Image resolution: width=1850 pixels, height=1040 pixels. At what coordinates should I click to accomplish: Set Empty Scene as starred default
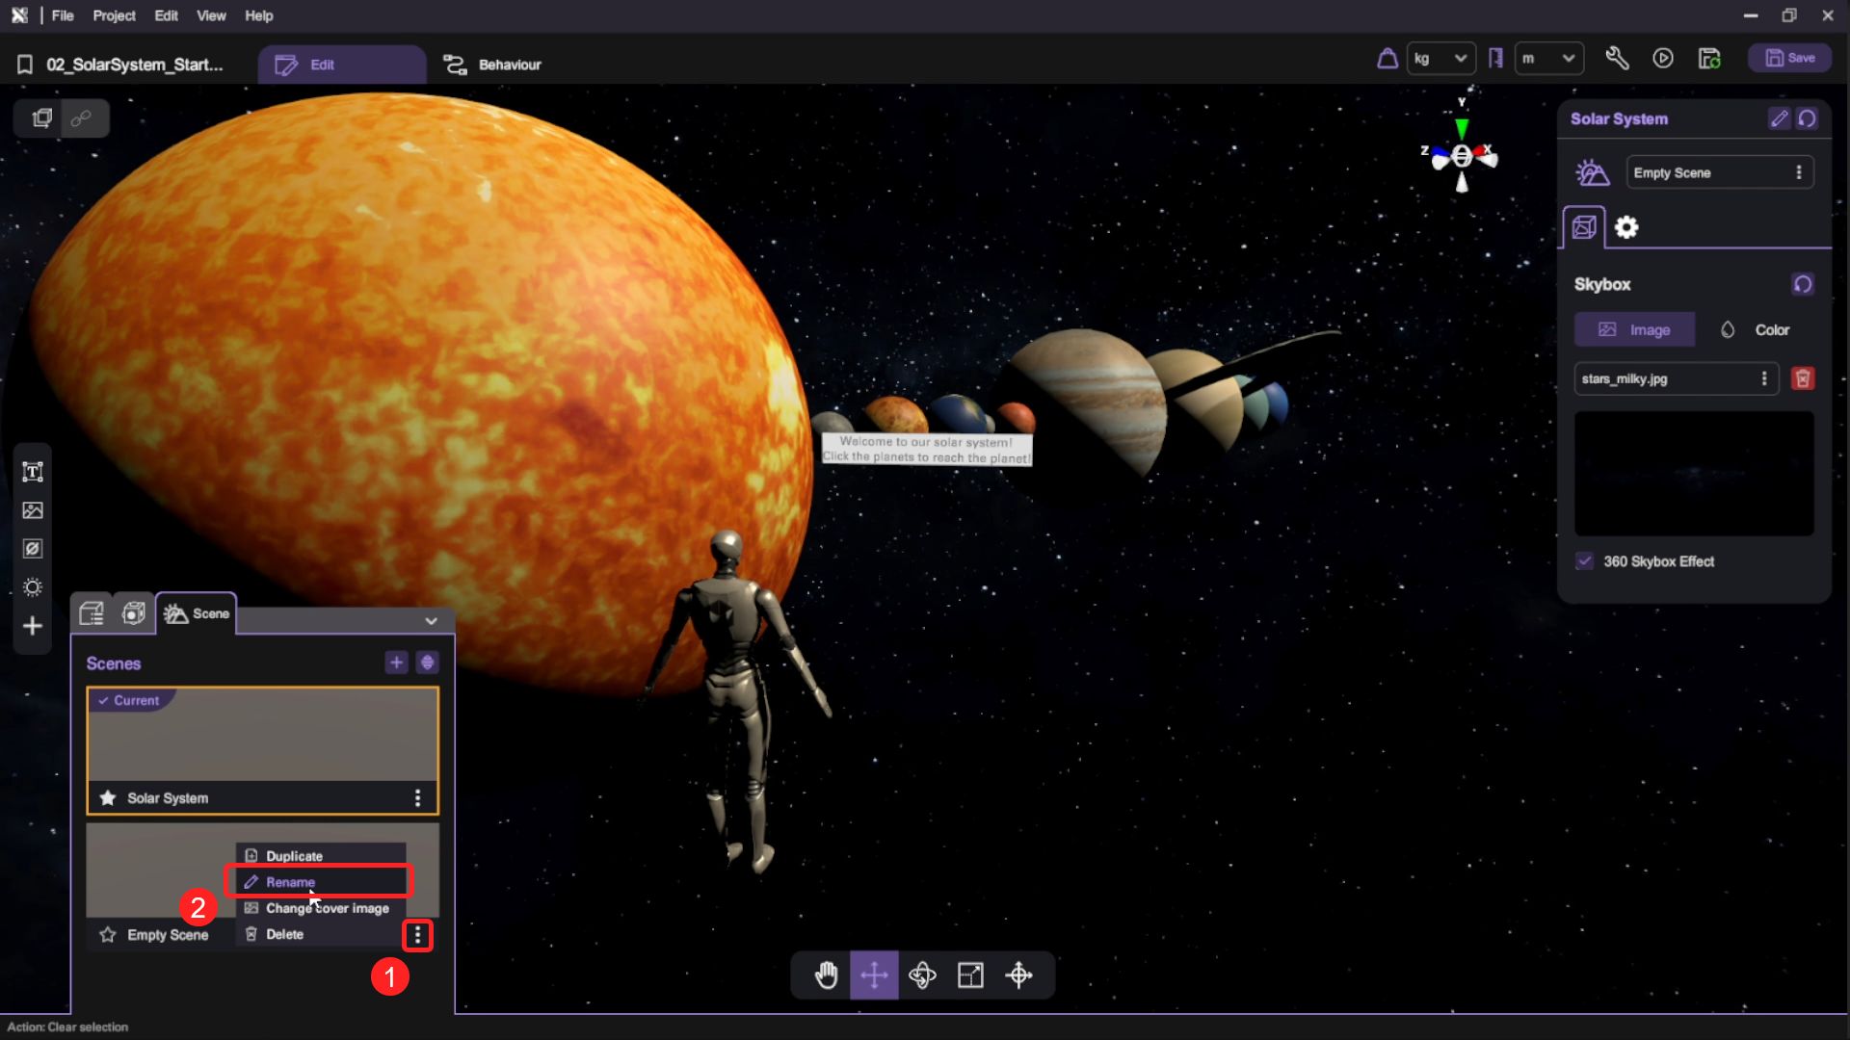point(108,935)
